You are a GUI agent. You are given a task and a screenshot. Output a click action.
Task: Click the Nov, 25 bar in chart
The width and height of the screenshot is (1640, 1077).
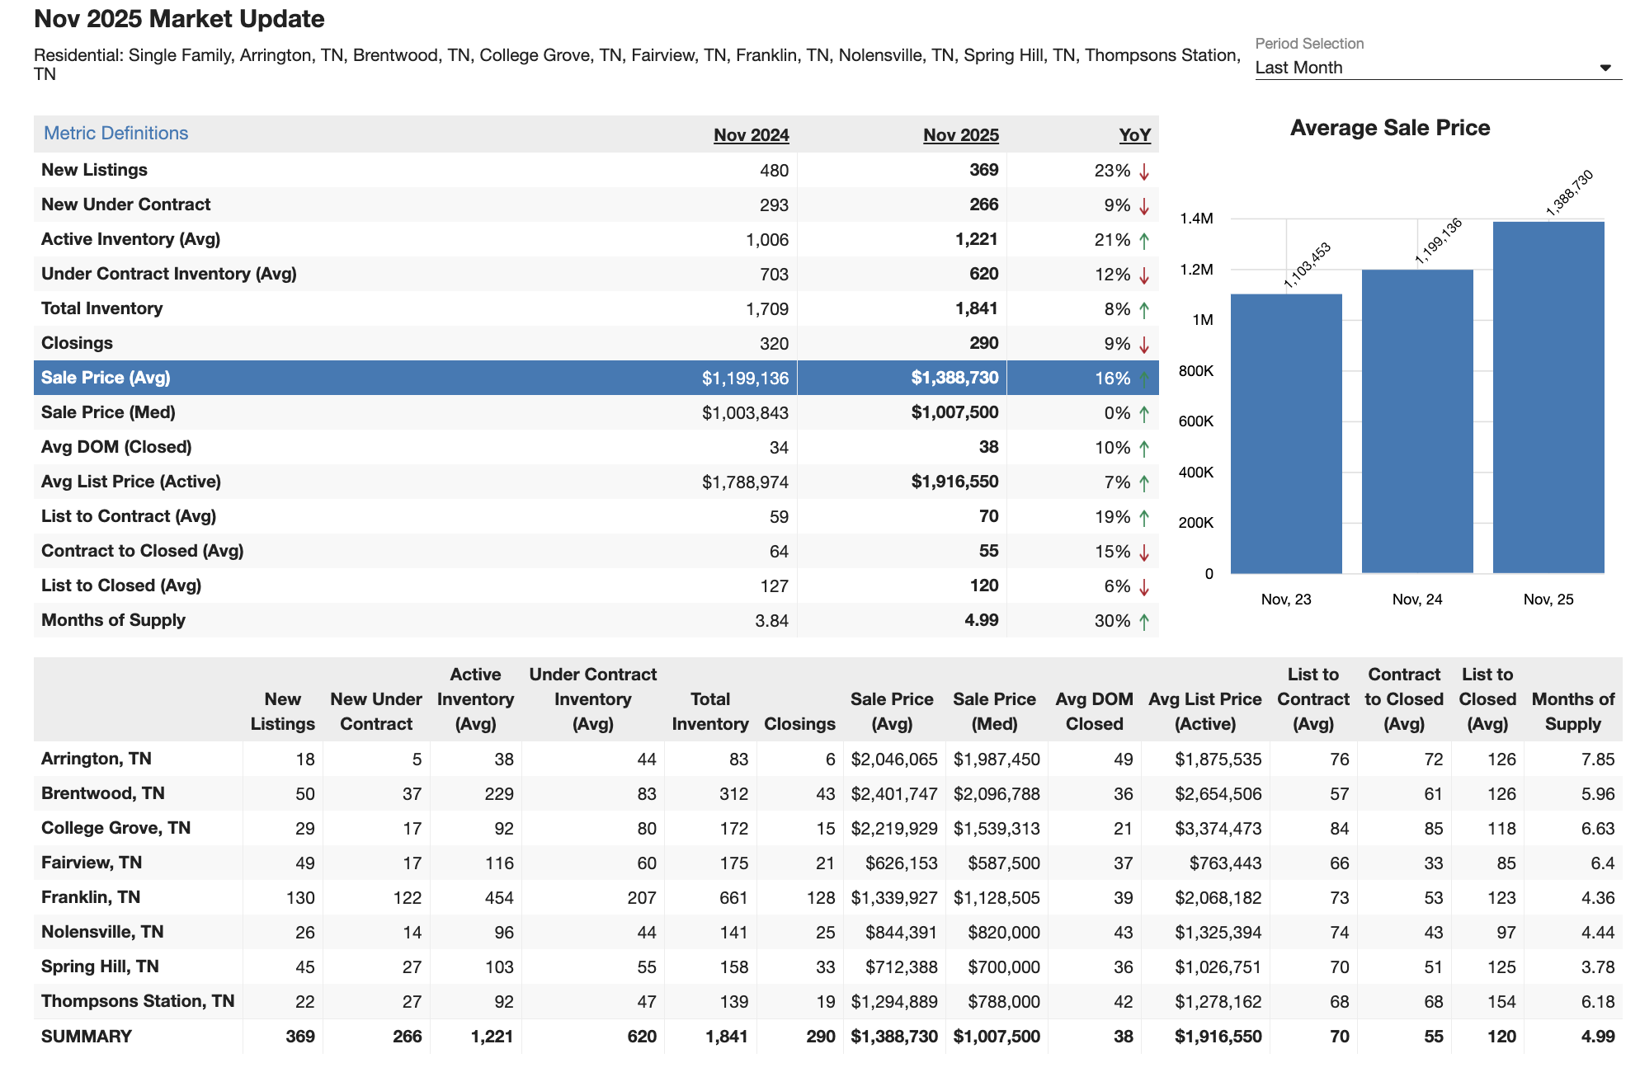point(1548,396)
